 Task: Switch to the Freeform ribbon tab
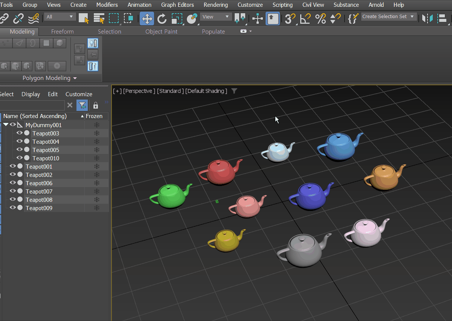[62, 32]
